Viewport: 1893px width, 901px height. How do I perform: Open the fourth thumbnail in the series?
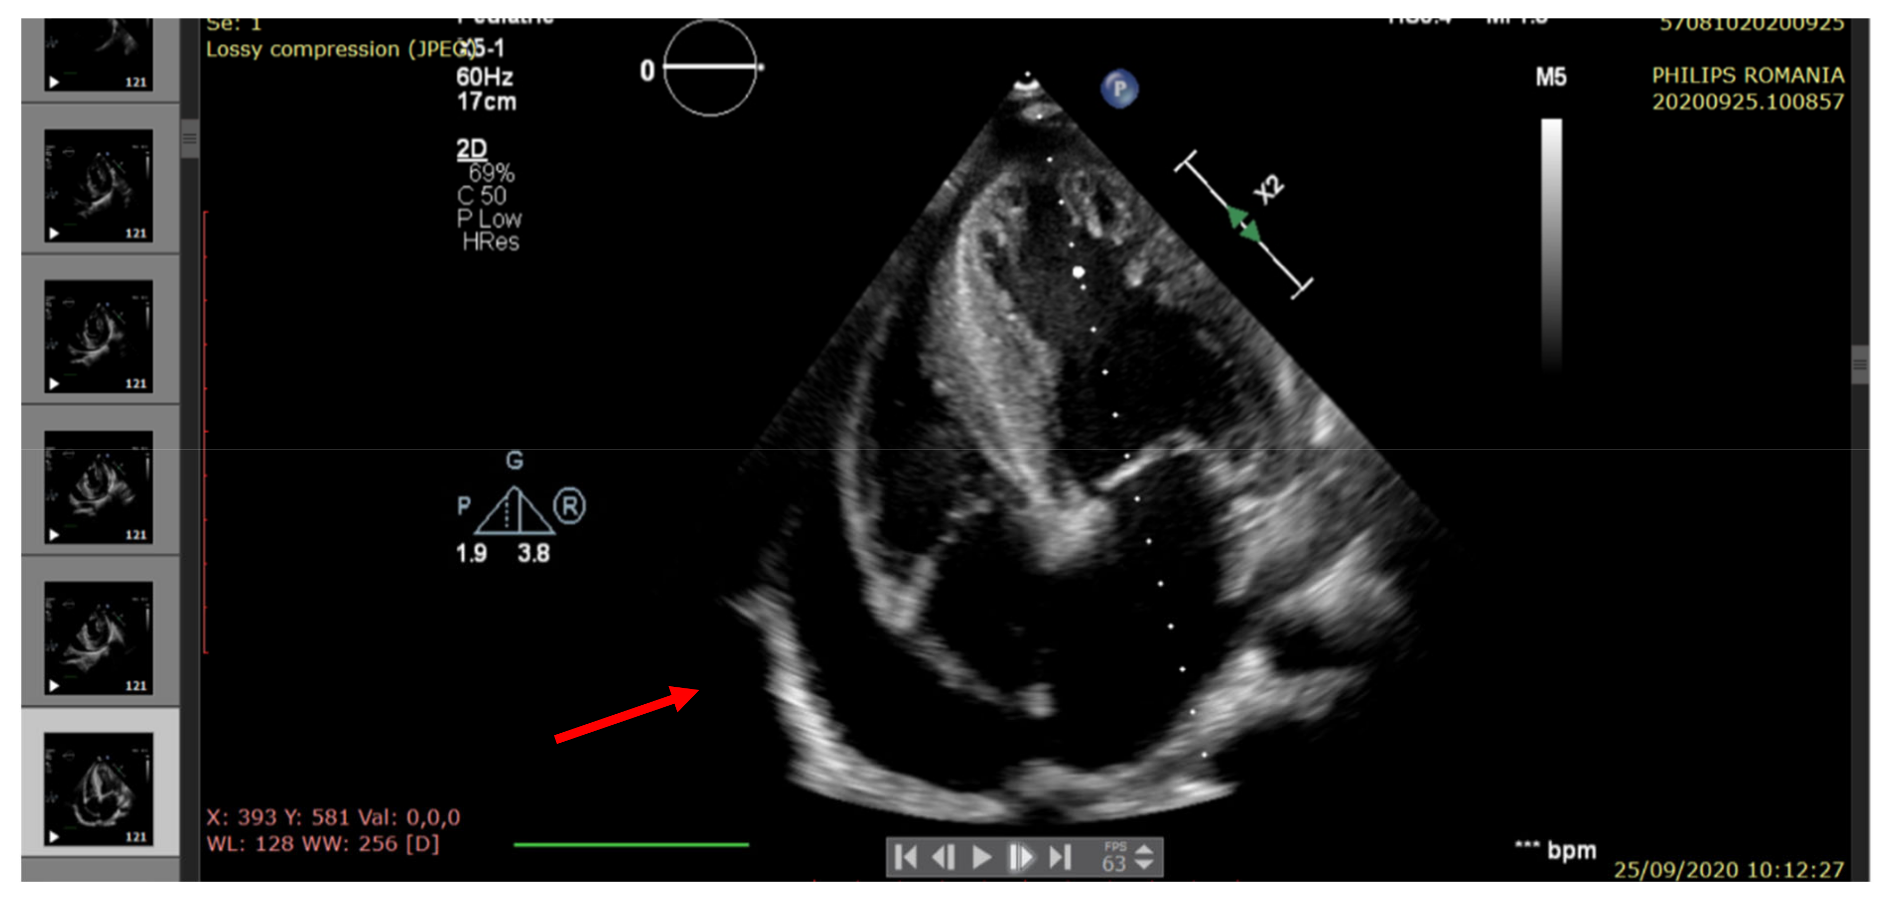pyautogui.click(x=99, y=487)
